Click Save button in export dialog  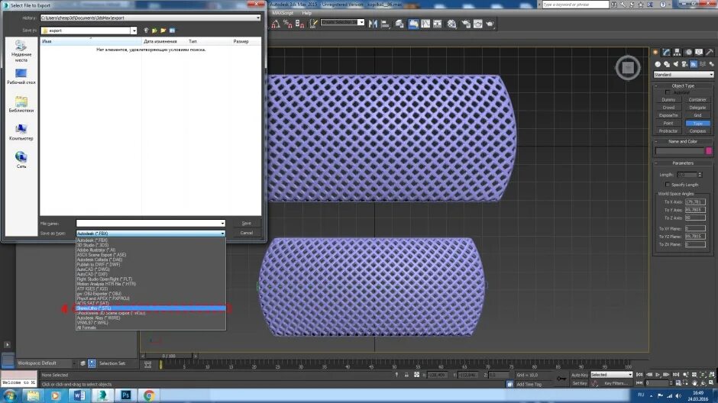coord(247,223)
